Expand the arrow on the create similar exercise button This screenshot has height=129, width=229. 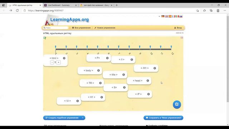pos(83,118)
